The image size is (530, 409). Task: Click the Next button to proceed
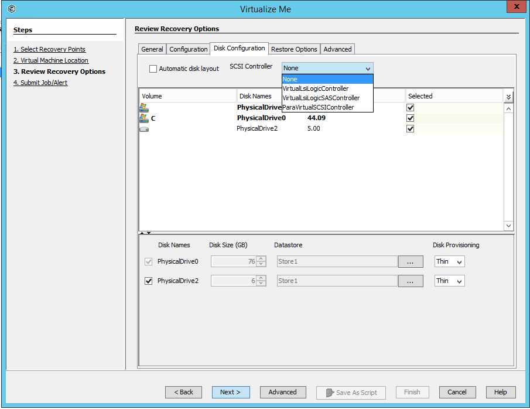coord(231,392)
